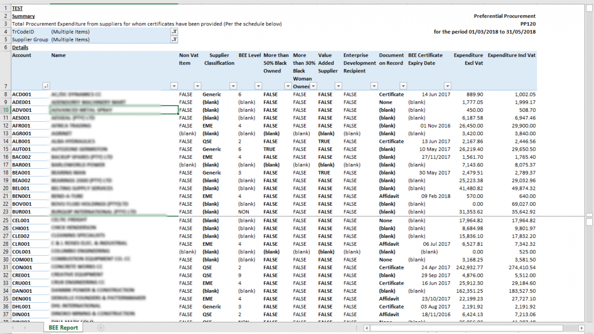
Task: Click the Summary heading cell
Action: (x=23, y=16)
